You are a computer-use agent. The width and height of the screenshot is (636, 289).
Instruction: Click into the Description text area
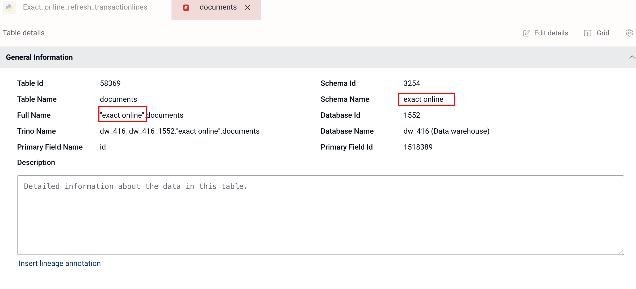tap(320, 215)
